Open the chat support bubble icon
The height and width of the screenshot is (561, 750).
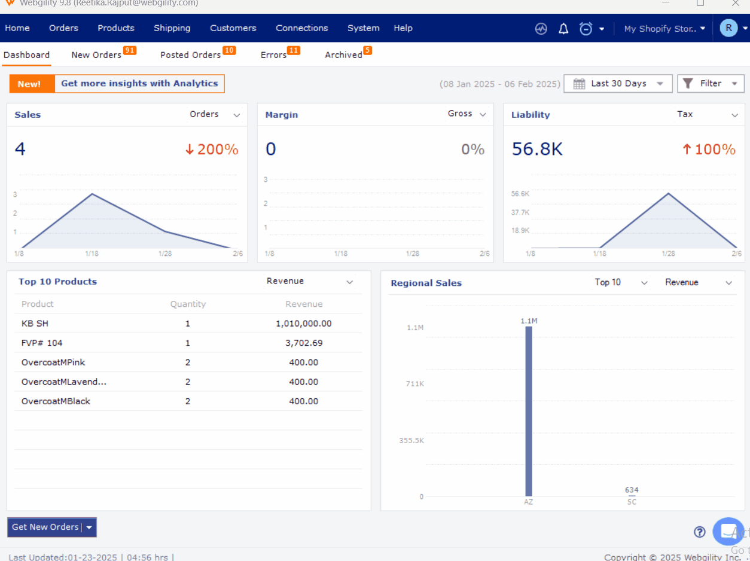click(x=728, y=531)
